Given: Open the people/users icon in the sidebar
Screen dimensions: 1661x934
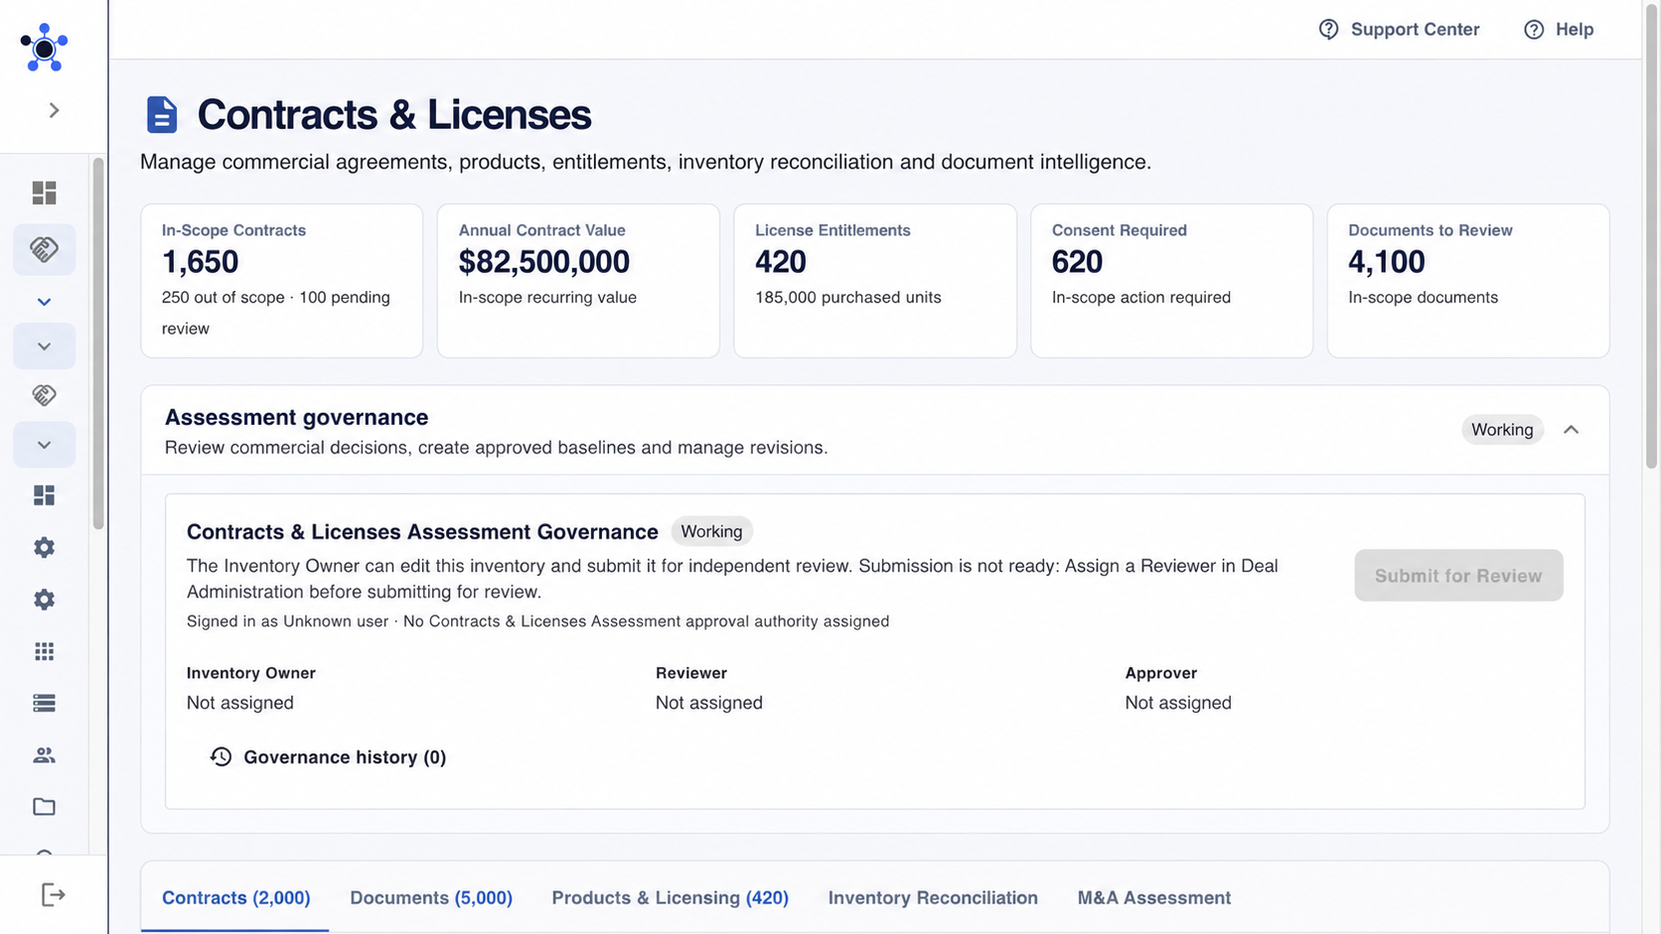Looking at the screenshot, I should pyautogui.click(x=44, y=755).
